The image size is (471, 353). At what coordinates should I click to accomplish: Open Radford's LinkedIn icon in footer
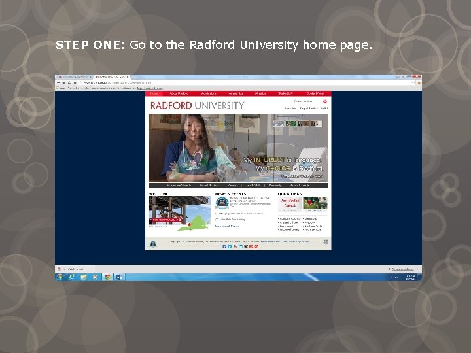(x=241, y=246)
